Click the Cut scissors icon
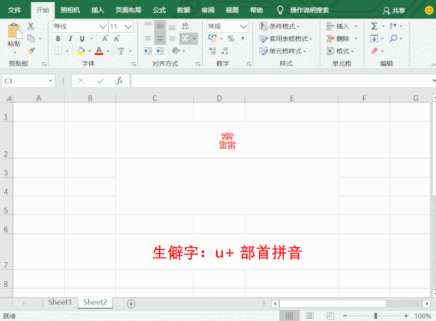The image size is (436, 321). pos(31,27)
